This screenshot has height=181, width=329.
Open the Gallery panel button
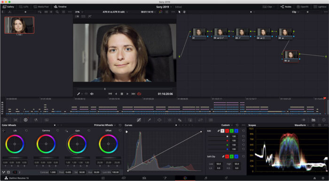coord(8,7)
